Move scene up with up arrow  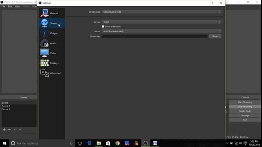click(15, 129)
